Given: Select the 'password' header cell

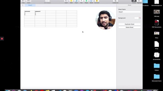Looking at the screenshot, I should 40,11.
